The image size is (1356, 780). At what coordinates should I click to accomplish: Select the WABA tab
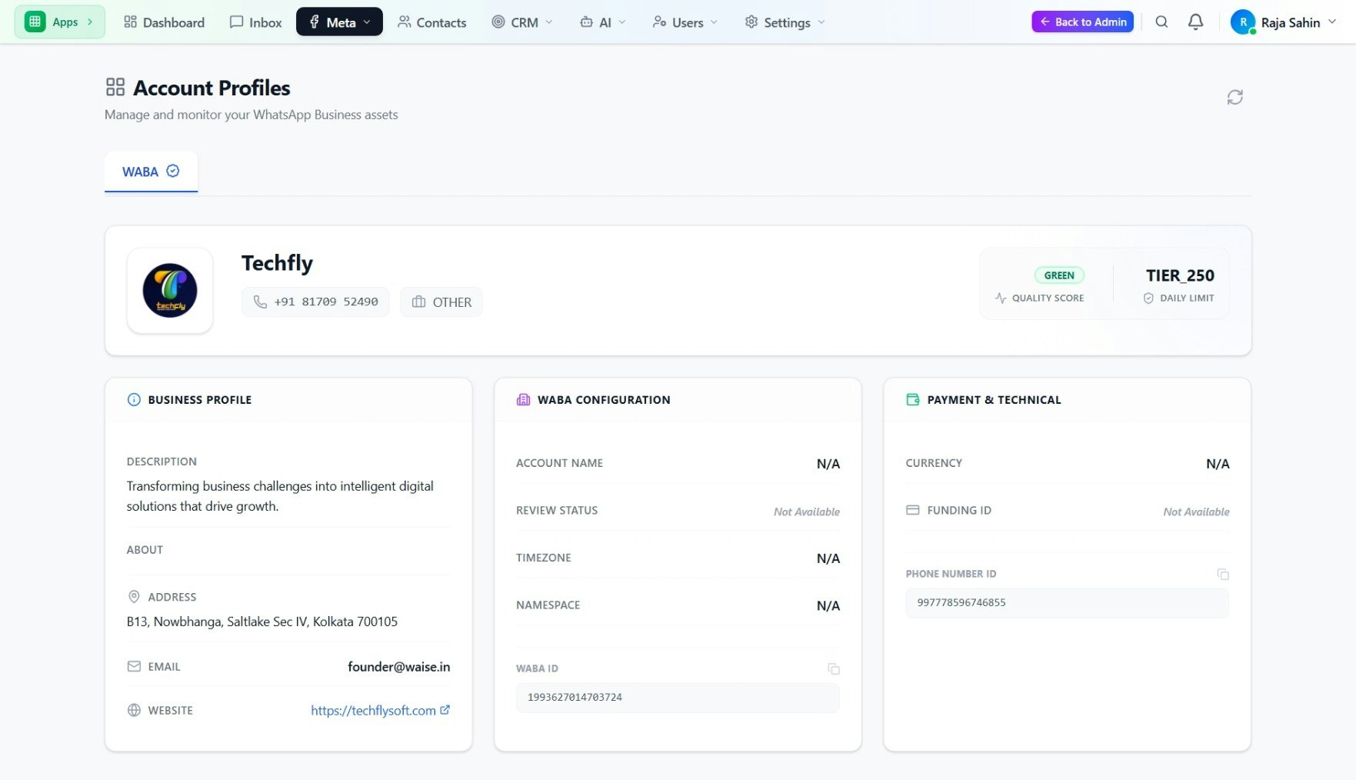click(151, 172)
